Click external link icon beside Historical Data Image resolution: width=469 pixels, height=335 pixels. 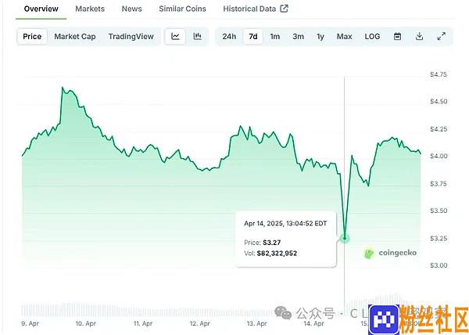point(284,9)
